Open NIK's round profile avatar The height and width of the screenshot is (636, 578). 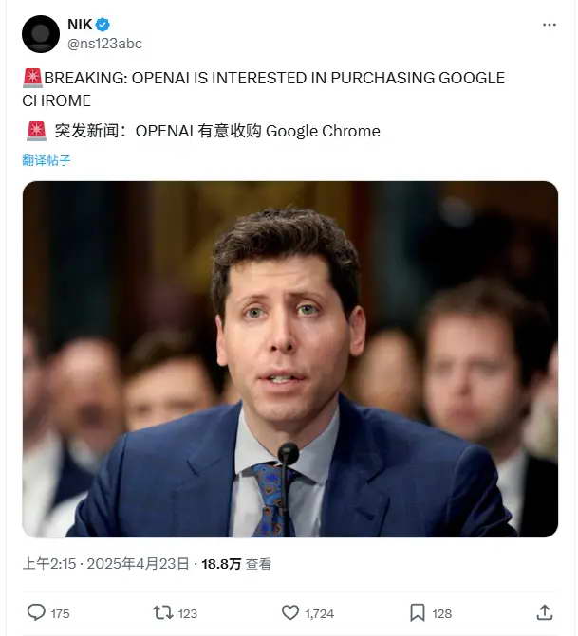coord(41,34)
